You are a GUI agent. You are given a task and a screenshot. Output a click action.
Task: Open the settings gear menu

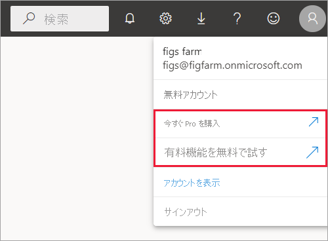click(x=165, y=18)
